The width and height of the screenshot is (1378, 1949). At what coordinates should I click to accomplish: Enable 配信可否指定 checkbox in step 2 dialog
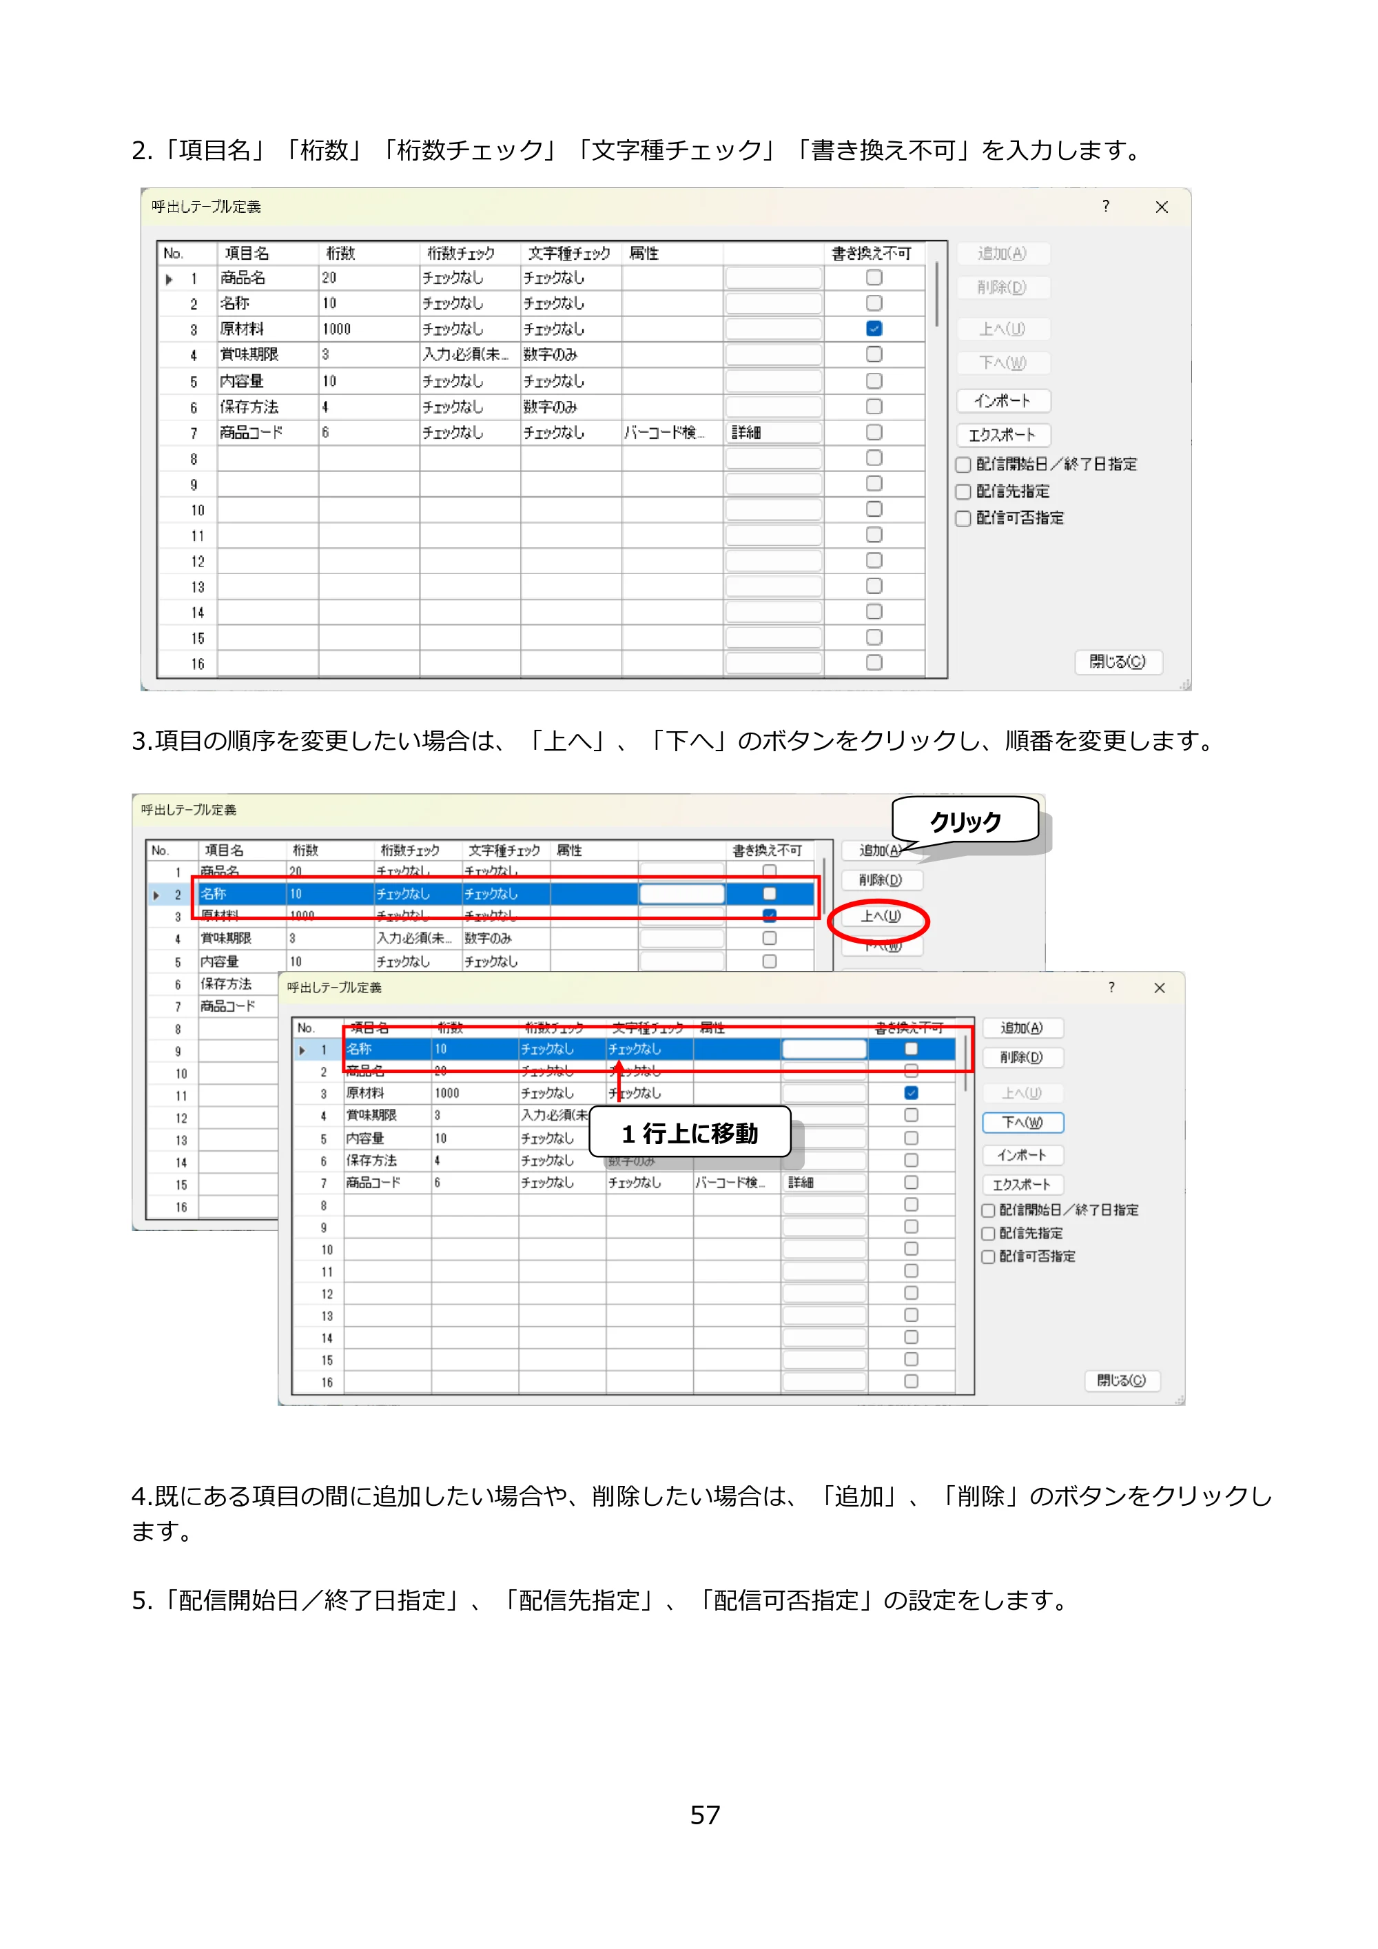coord(963,518)
